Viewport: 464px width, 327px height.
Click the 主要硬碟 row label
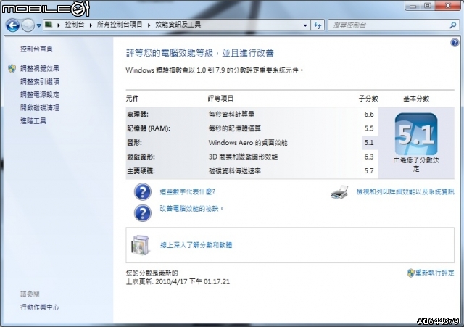(x=141, y=171)
